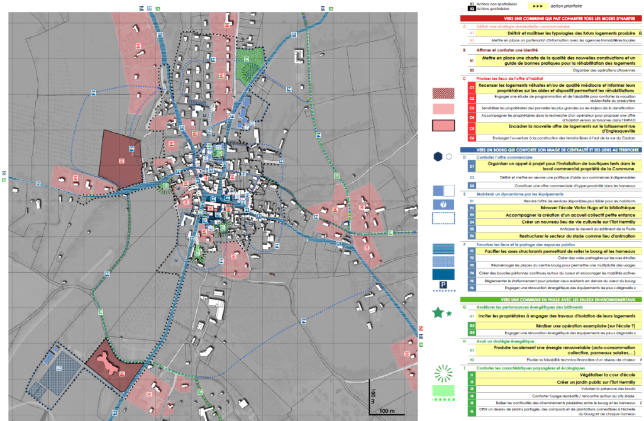
Task: Click the dashed blue rectangle legend symbol
Action: pyautogui.click(x=443, y=219)
